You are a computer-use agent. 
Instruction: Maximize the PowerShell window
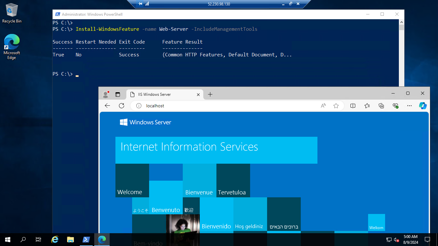[x=382, y=14]
